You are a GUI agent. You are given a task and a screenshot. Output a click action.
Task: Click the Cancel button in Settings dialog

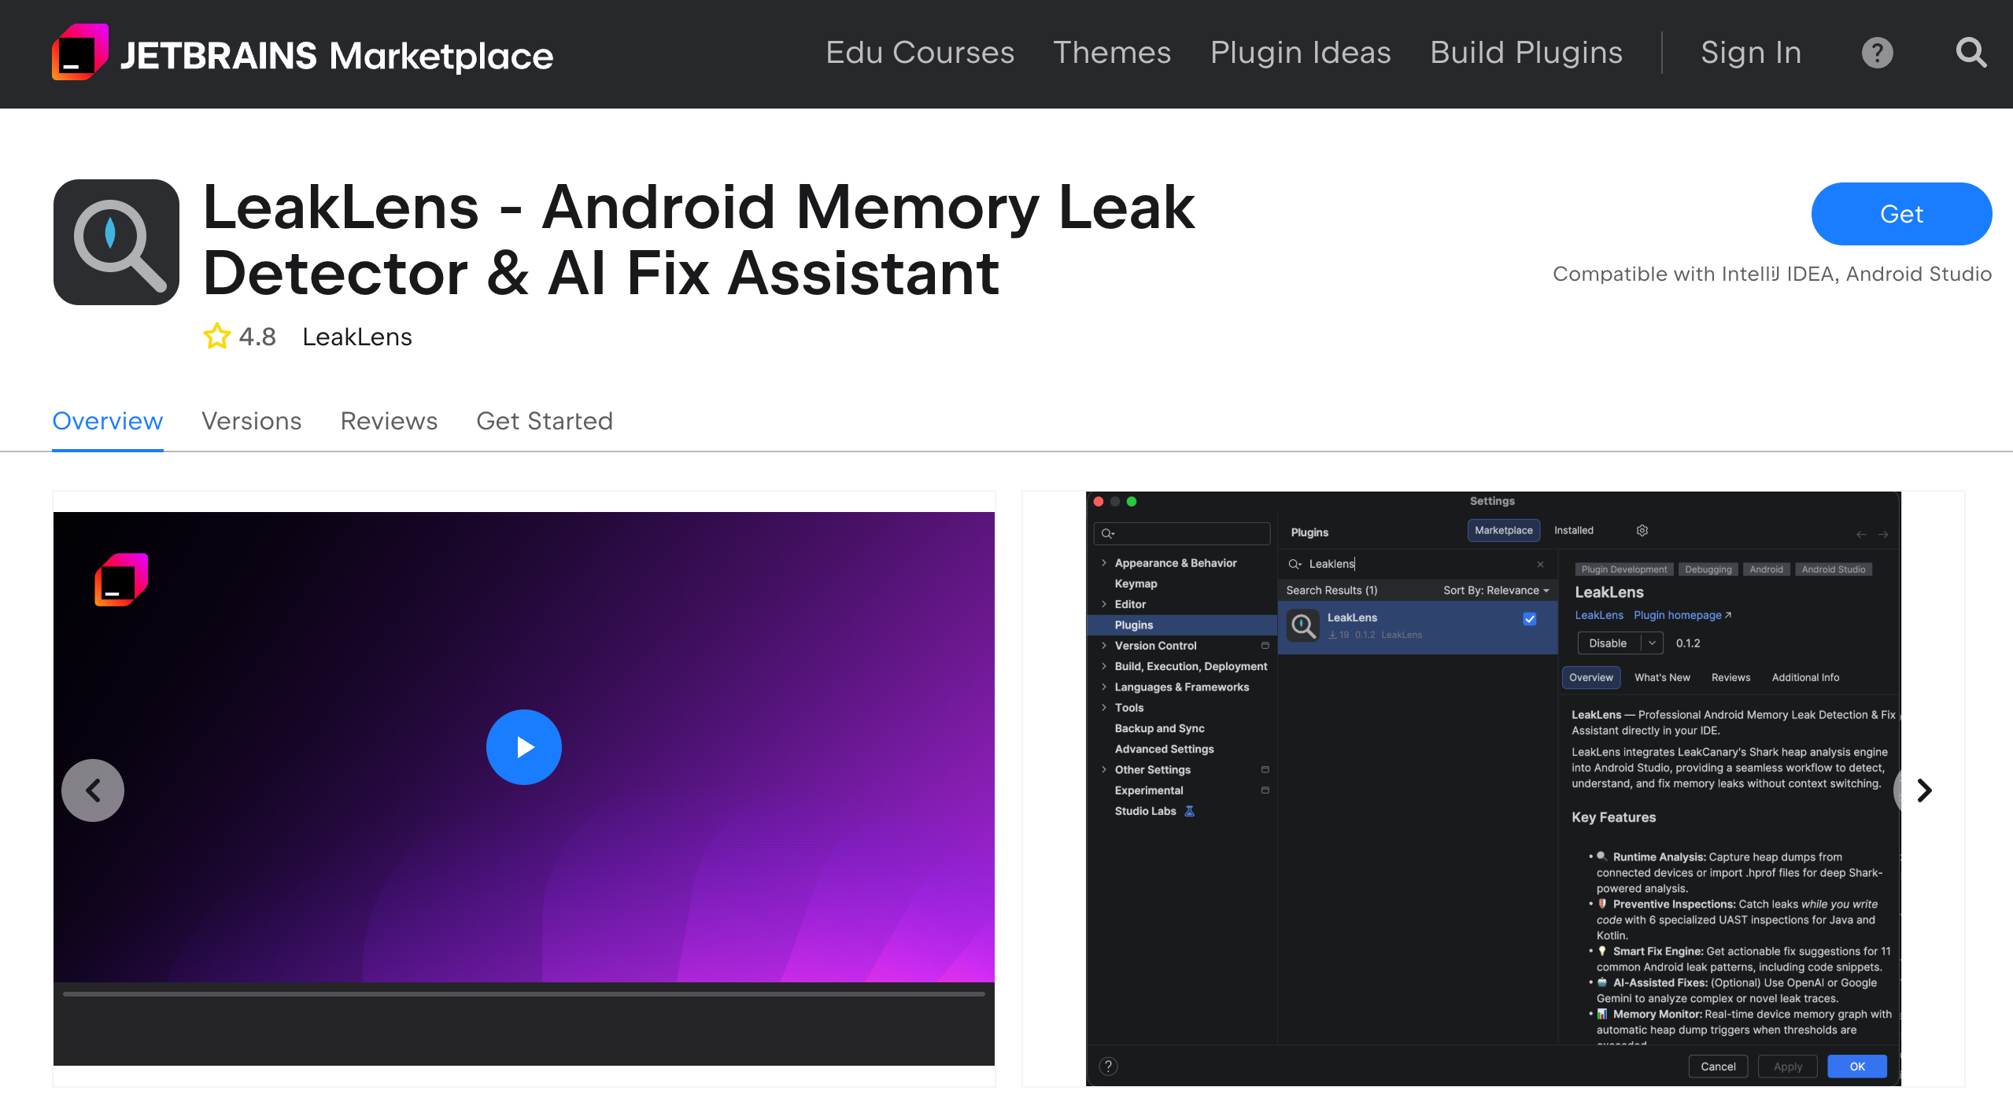(1718, 1067)
